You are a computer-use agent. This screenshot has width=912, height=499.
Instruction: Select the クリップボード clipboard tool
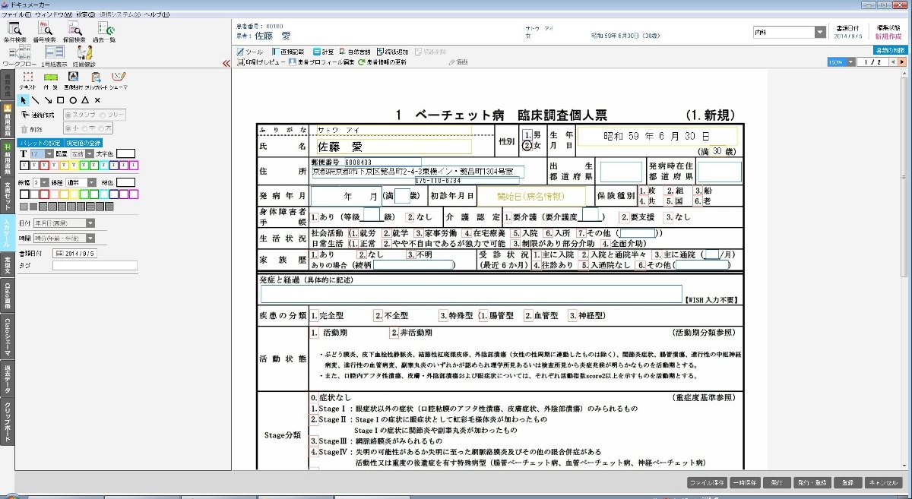click(96, 80)
